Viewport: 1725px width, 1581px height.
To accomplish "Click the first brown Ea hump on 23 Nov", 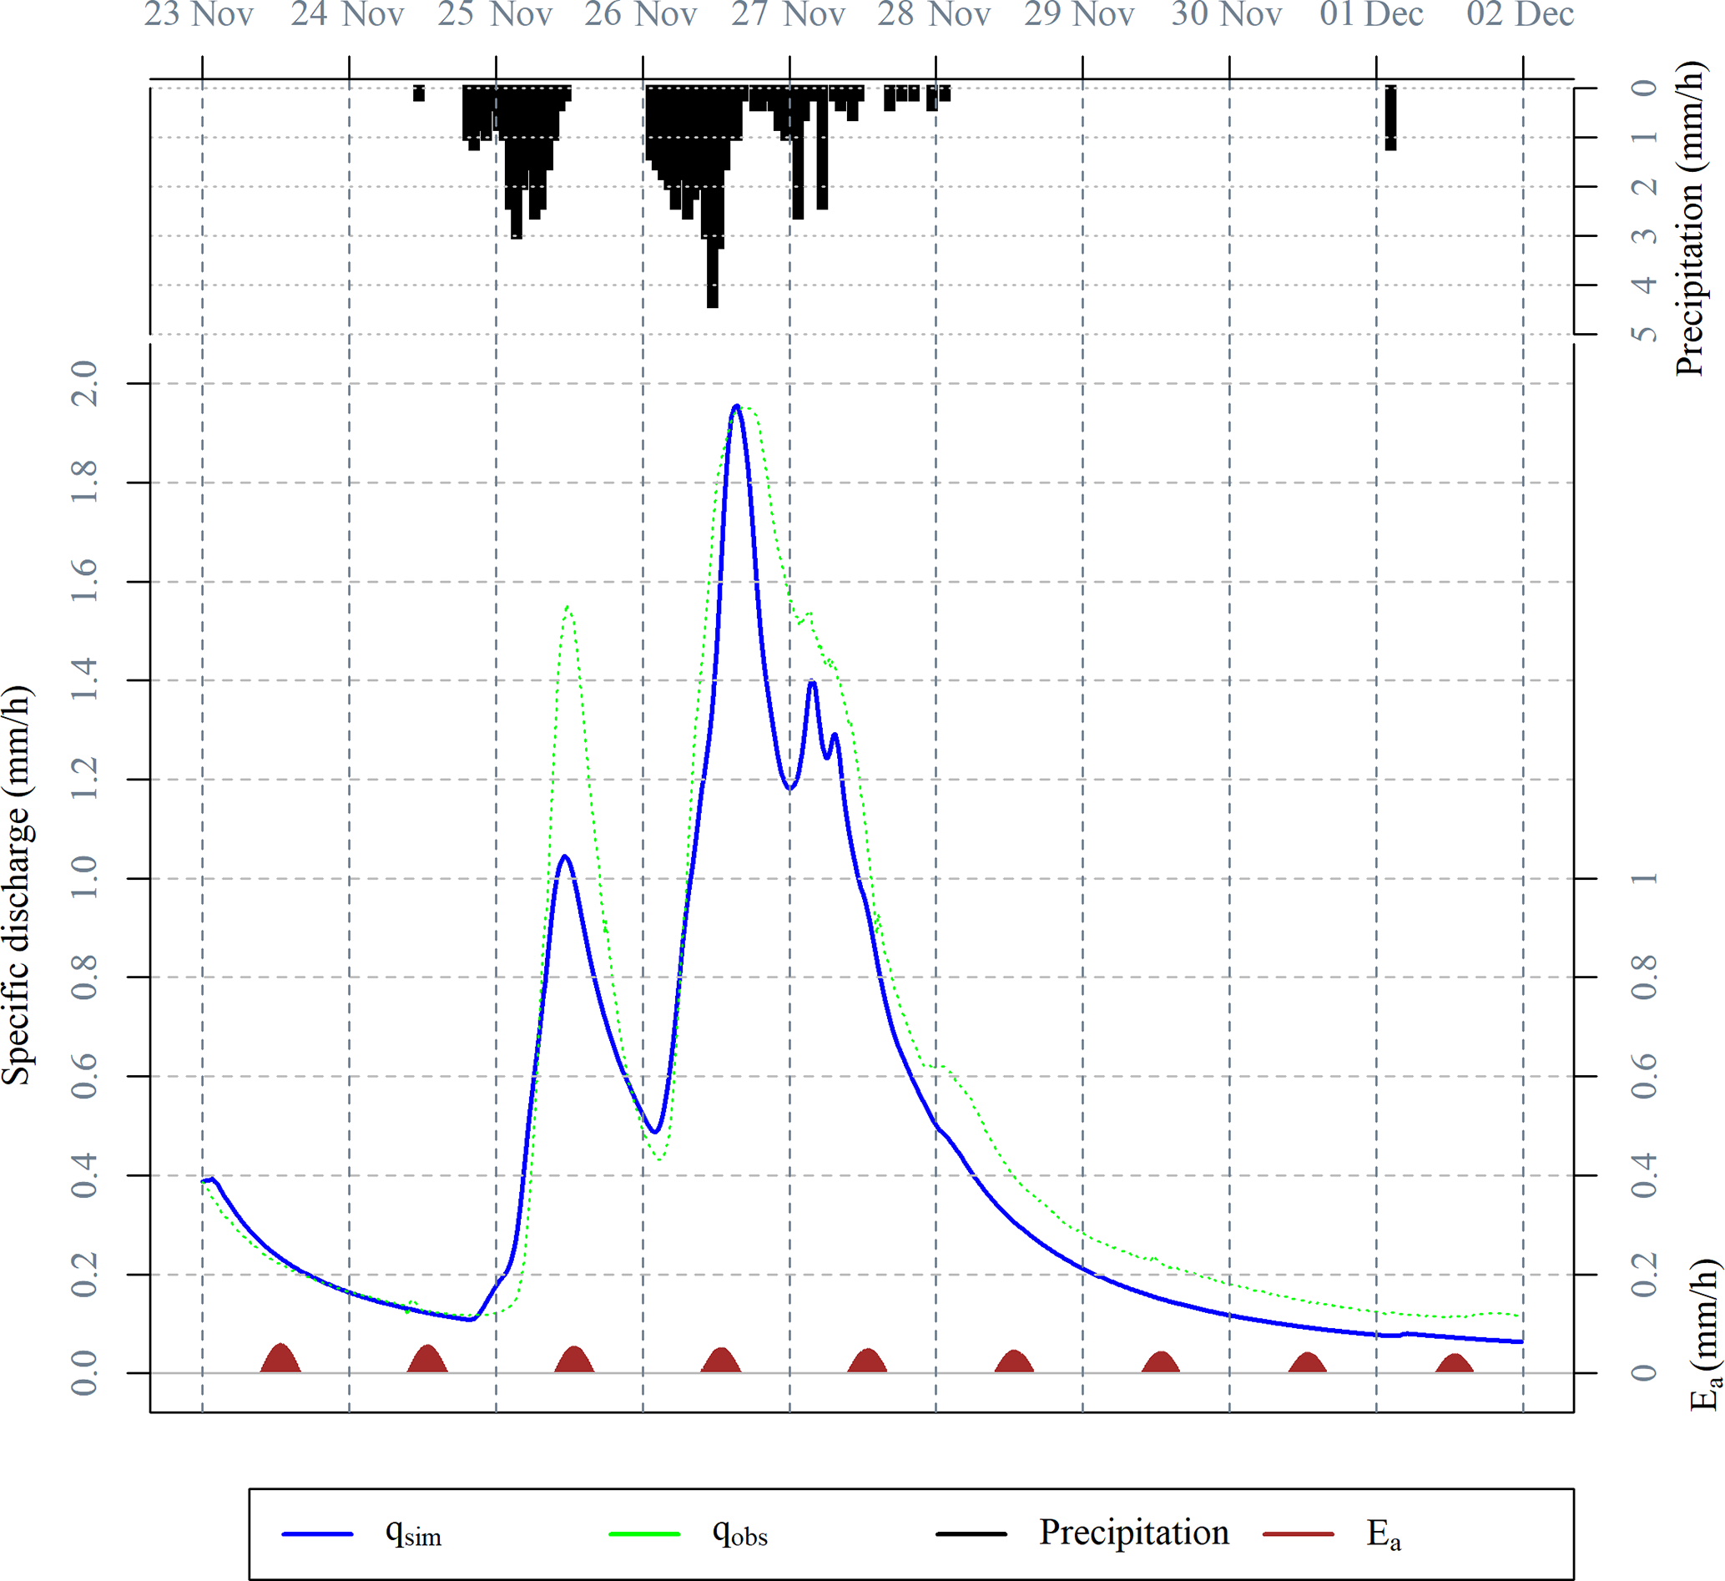I will pos(280,1361).
